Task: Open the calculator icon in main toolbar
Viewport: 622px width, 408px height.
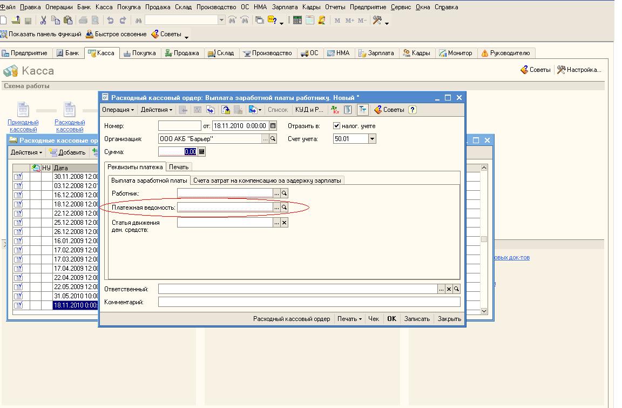Action: pyautogui.click(x=297, y=20)
